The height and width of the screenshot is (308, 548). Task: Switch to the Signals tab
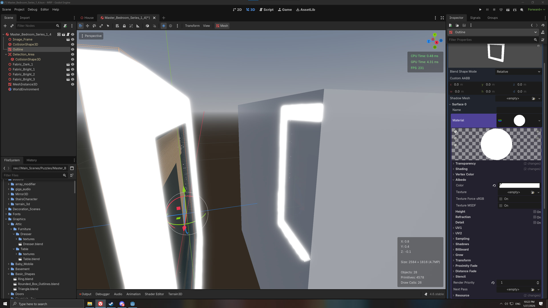475,18
